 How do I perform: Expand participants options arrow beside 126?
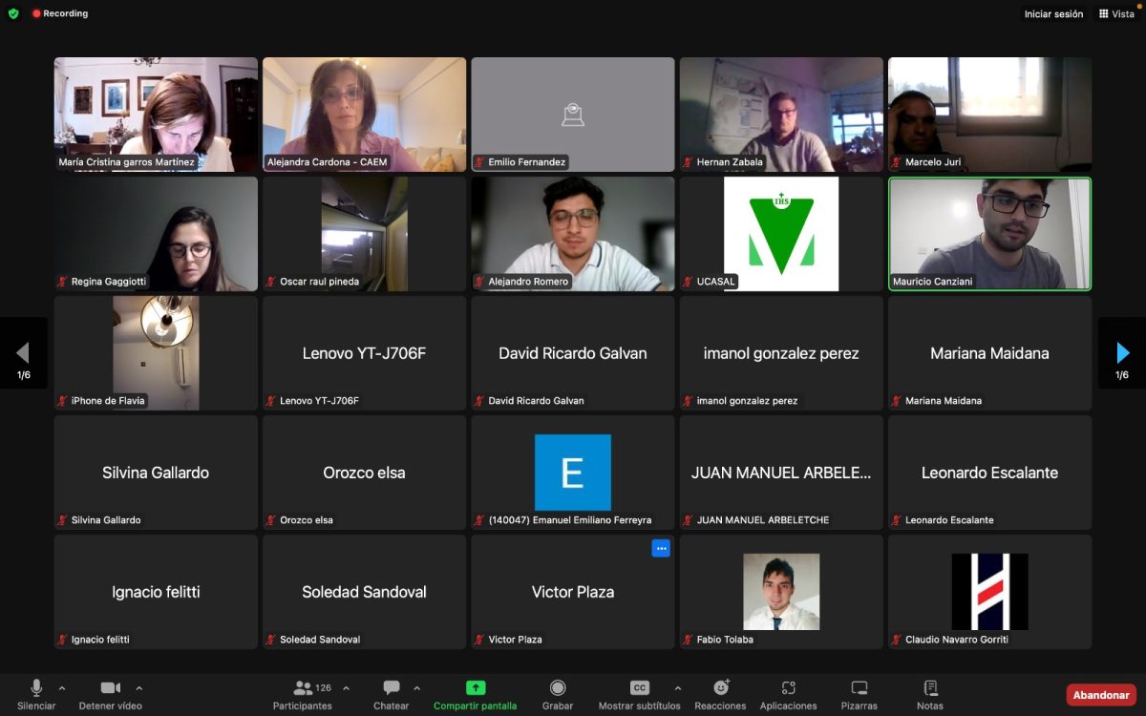click(346, 687)
